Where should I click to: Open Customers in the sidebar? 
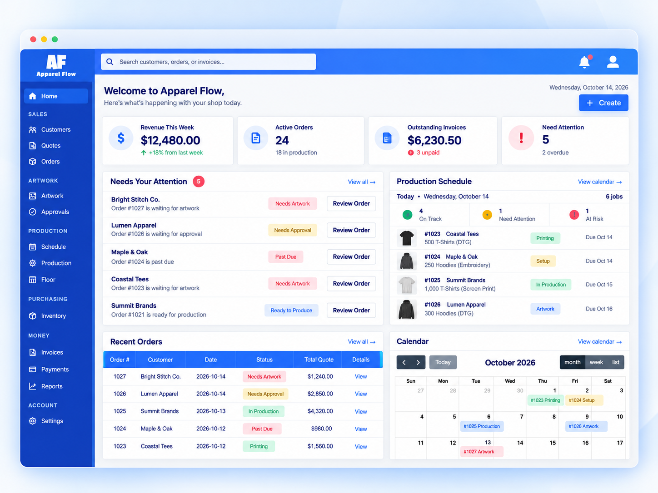[x=56, y=130]
